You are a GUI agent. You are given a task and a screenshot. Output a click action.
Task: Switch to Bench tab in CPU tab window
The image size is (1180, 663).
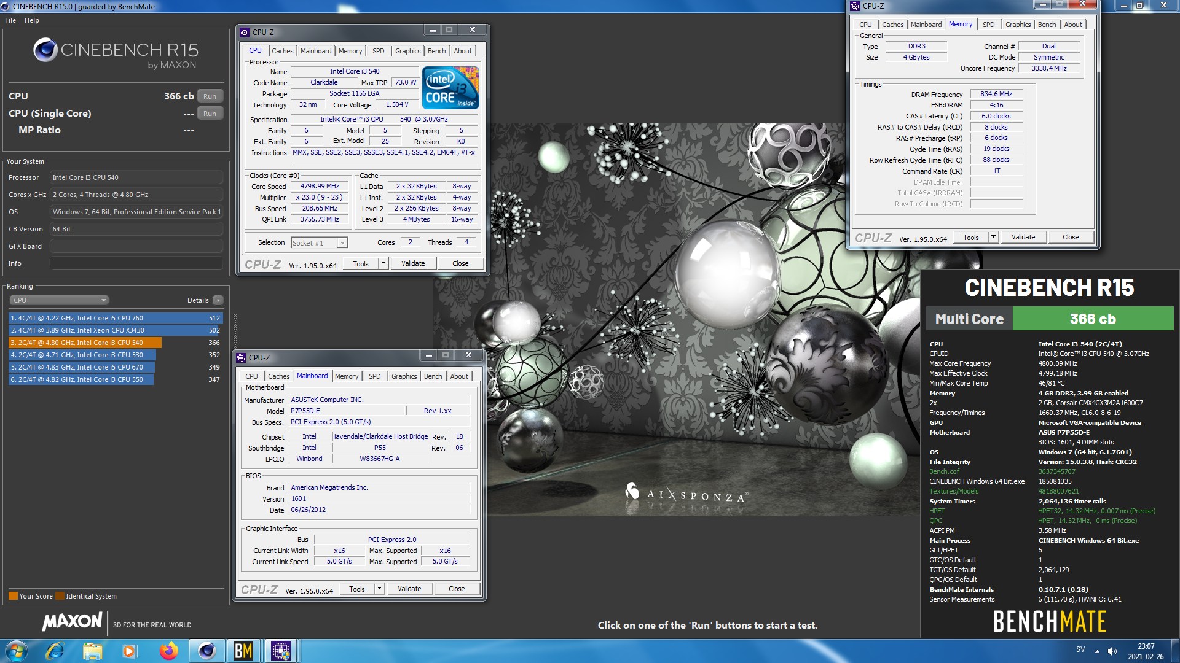tap(437, 51)
